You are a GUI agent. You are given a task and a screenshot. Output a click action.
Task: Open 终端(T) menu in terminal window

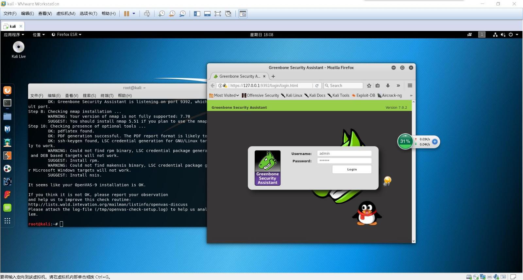click(x=107, y=96)
